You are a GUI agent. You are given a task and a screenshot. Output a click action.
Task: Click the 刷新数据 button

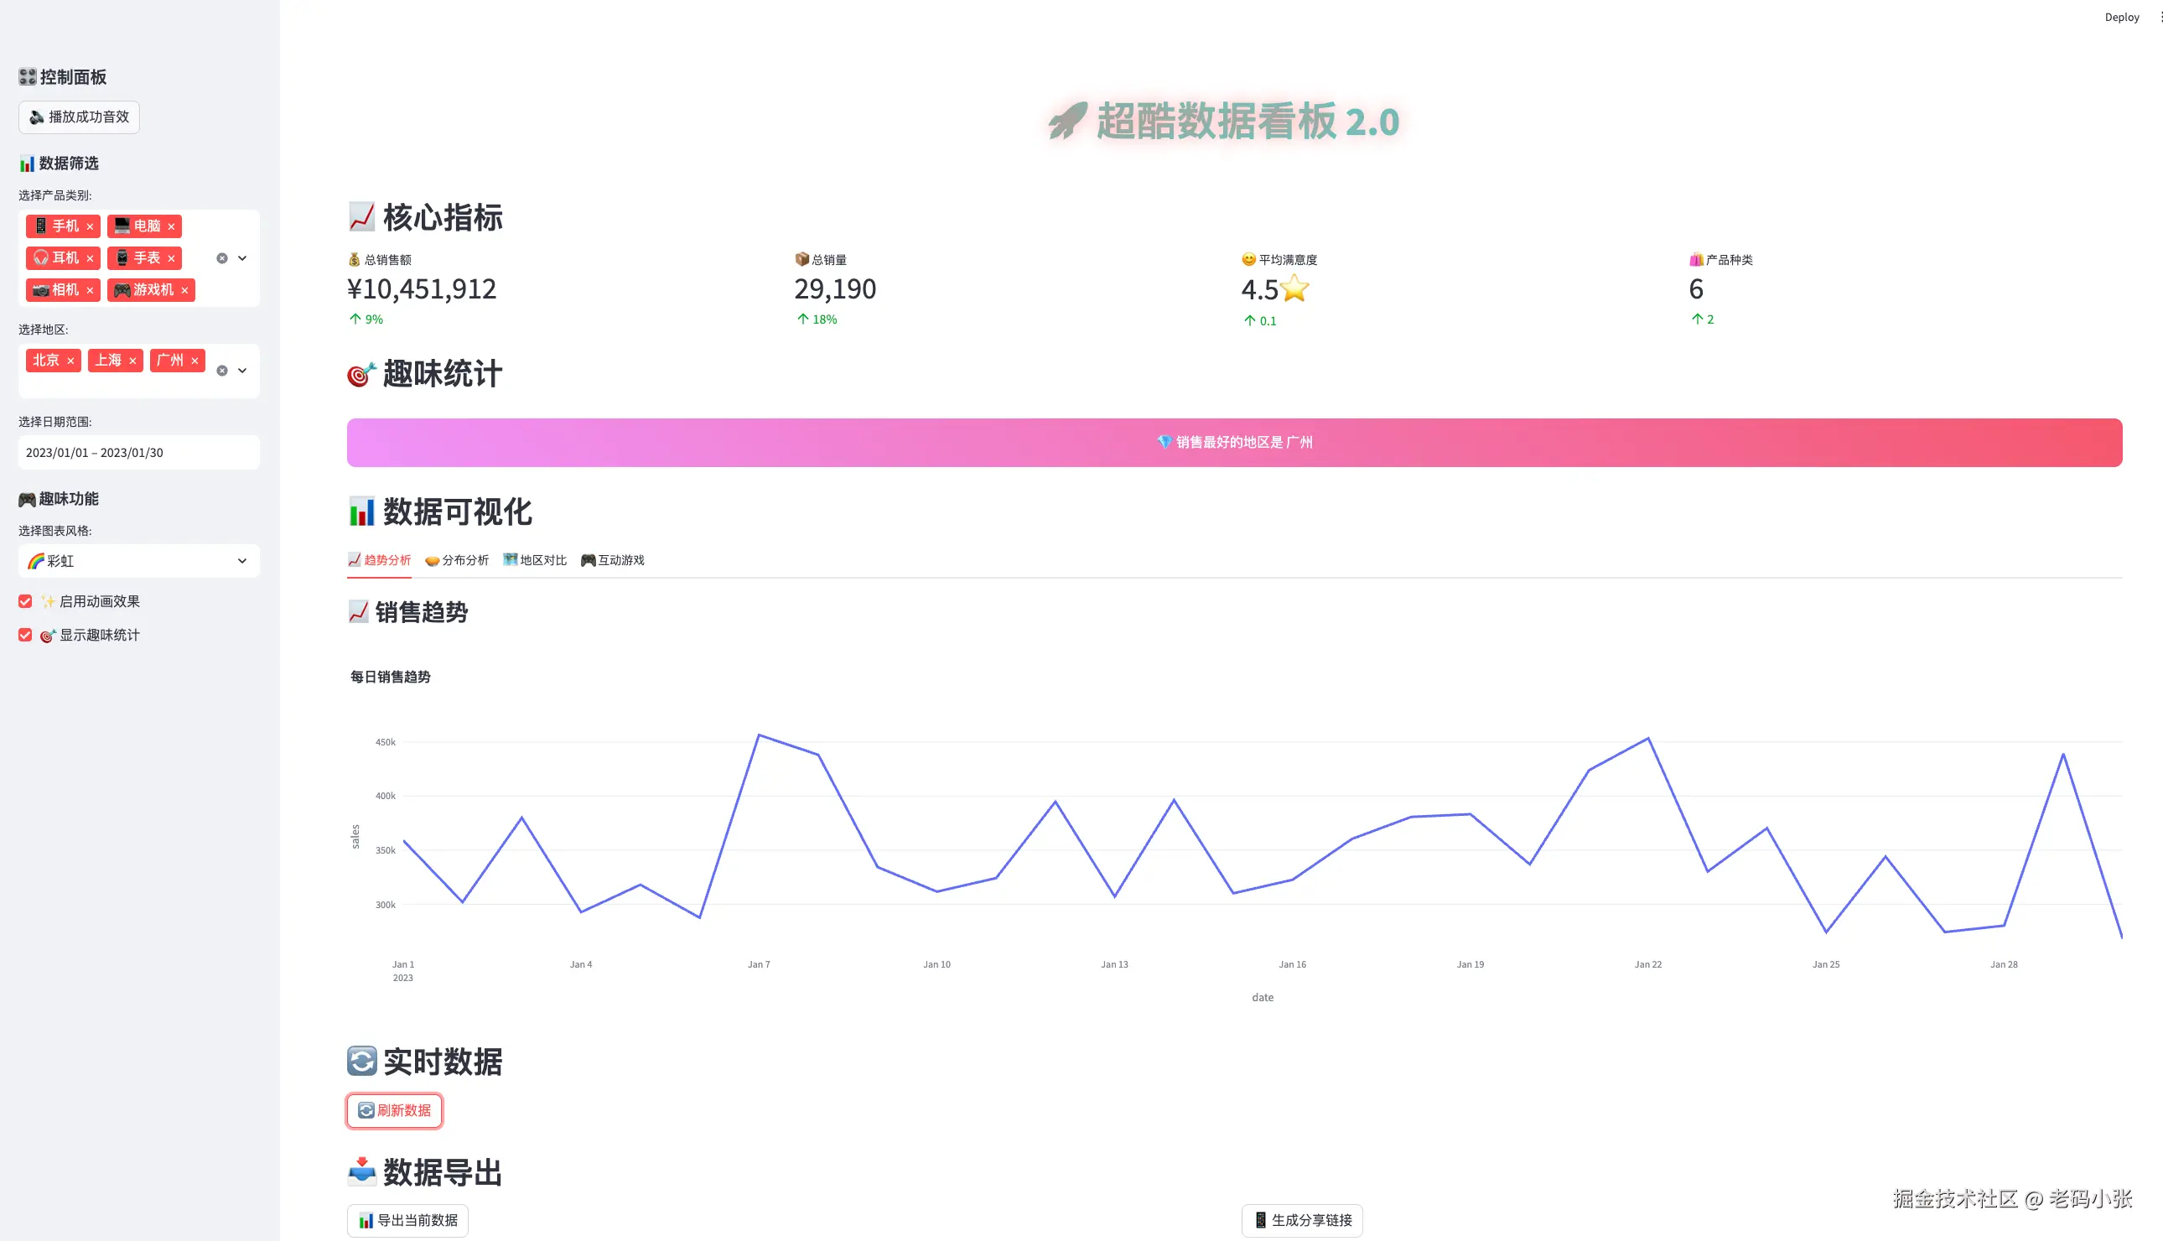394,1110
